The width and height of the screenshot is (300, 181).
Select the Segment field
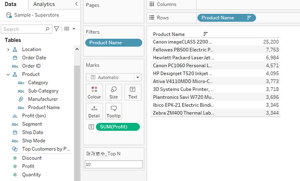tap(32, 124)
